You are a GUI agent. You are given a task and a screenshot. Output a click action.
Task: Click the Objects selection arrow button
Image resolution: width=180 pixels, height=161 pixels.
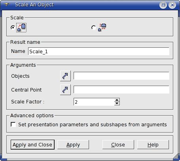(x=65, y=76)
